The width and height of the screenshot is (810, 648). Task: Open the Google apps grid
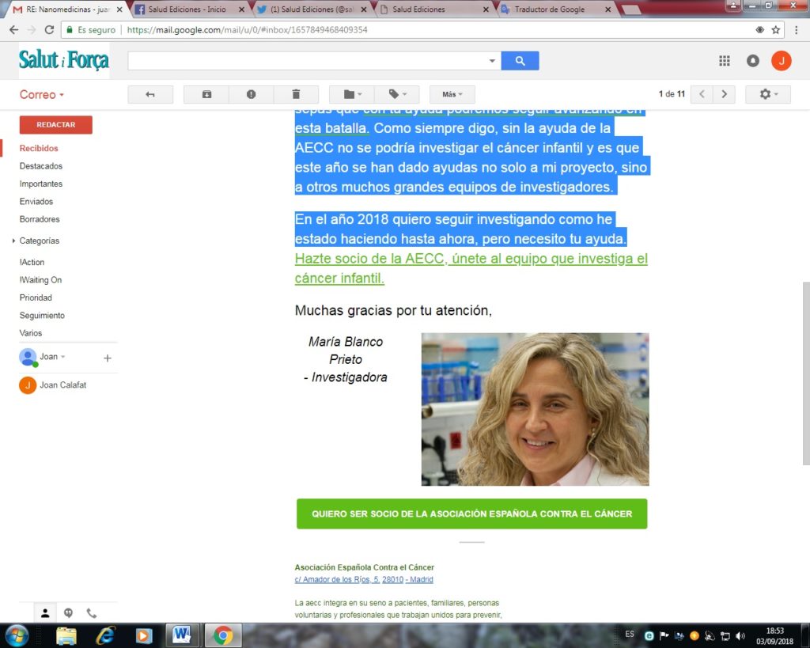(x=725, y=61)
